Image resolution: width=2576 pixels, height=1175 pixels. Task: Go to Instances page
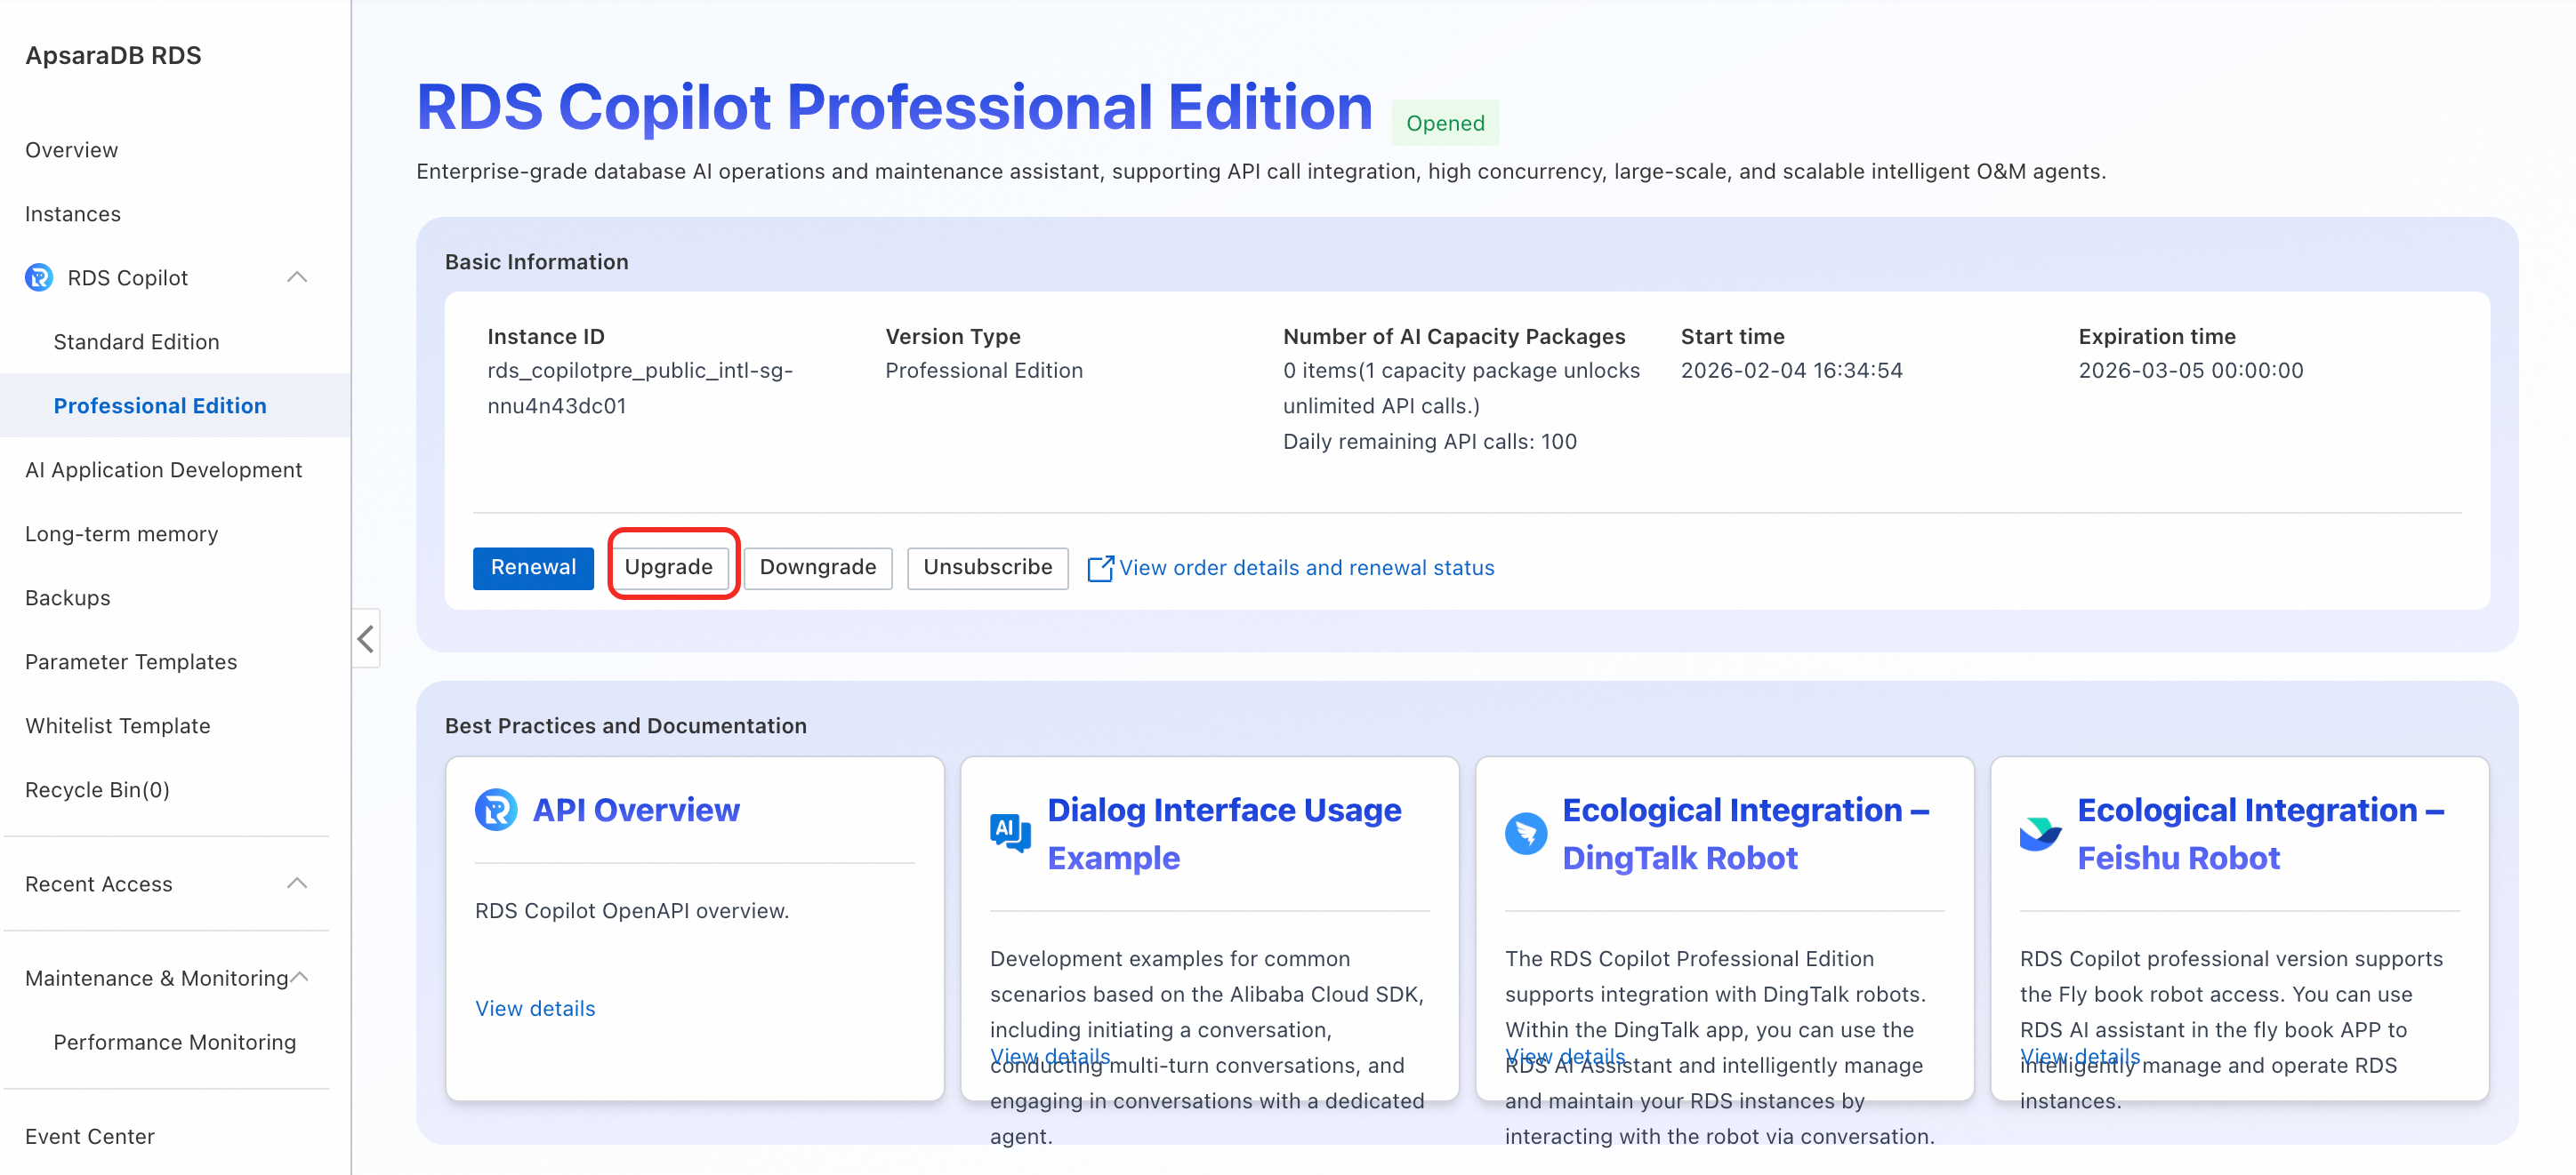[x=73, y=214]
